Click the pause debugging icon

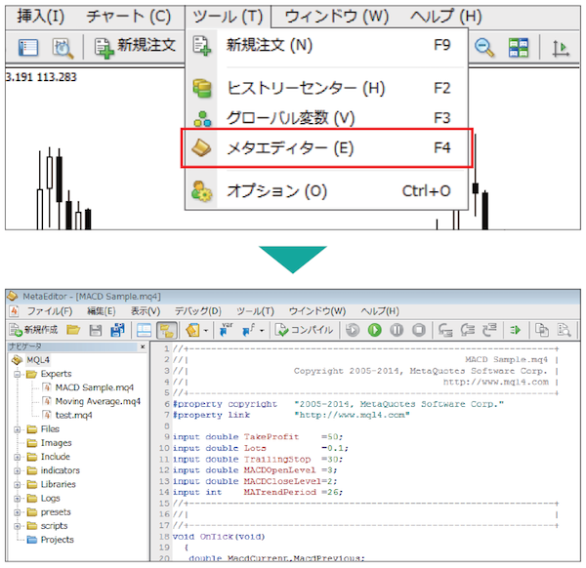(397, 330)
